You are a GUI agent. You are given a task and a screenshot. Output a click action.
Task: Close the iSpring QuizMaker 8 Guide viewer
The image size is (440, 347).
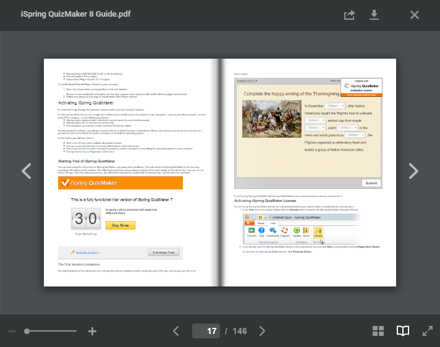click(x=415, y=15)
